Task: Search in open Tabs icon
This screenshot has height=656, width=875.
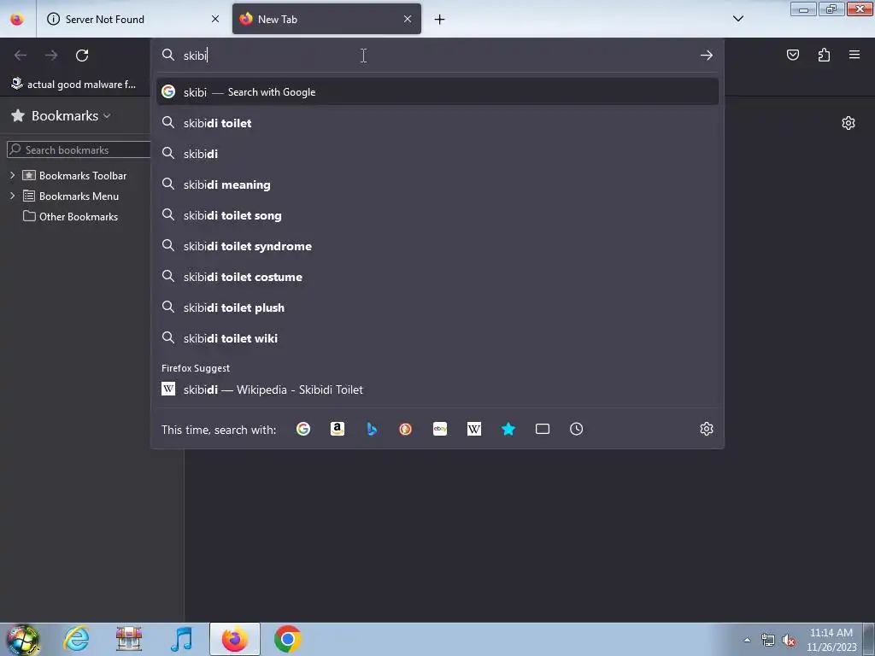Action: (x=543, y=429)
